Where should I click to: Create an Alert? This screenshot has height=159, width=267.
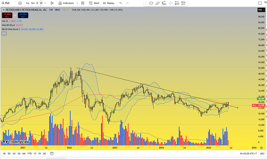(x=94, y=3)
